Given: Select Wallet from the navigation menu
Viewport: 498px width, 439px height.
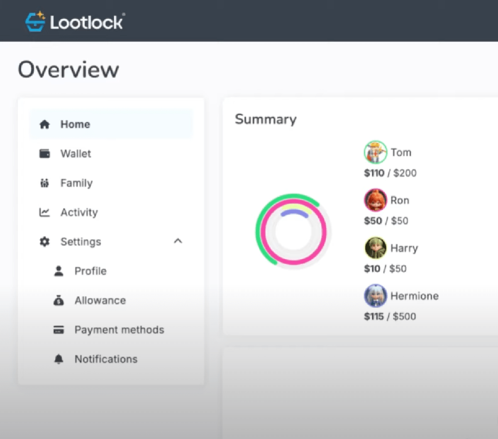Looking at the screenshot, I should tap(76, 153).
